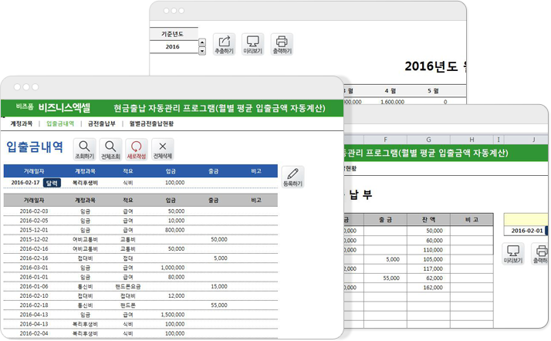Click the 2016-02-05 date row
The height and width of the screenshot is (341, 551).
34,221
